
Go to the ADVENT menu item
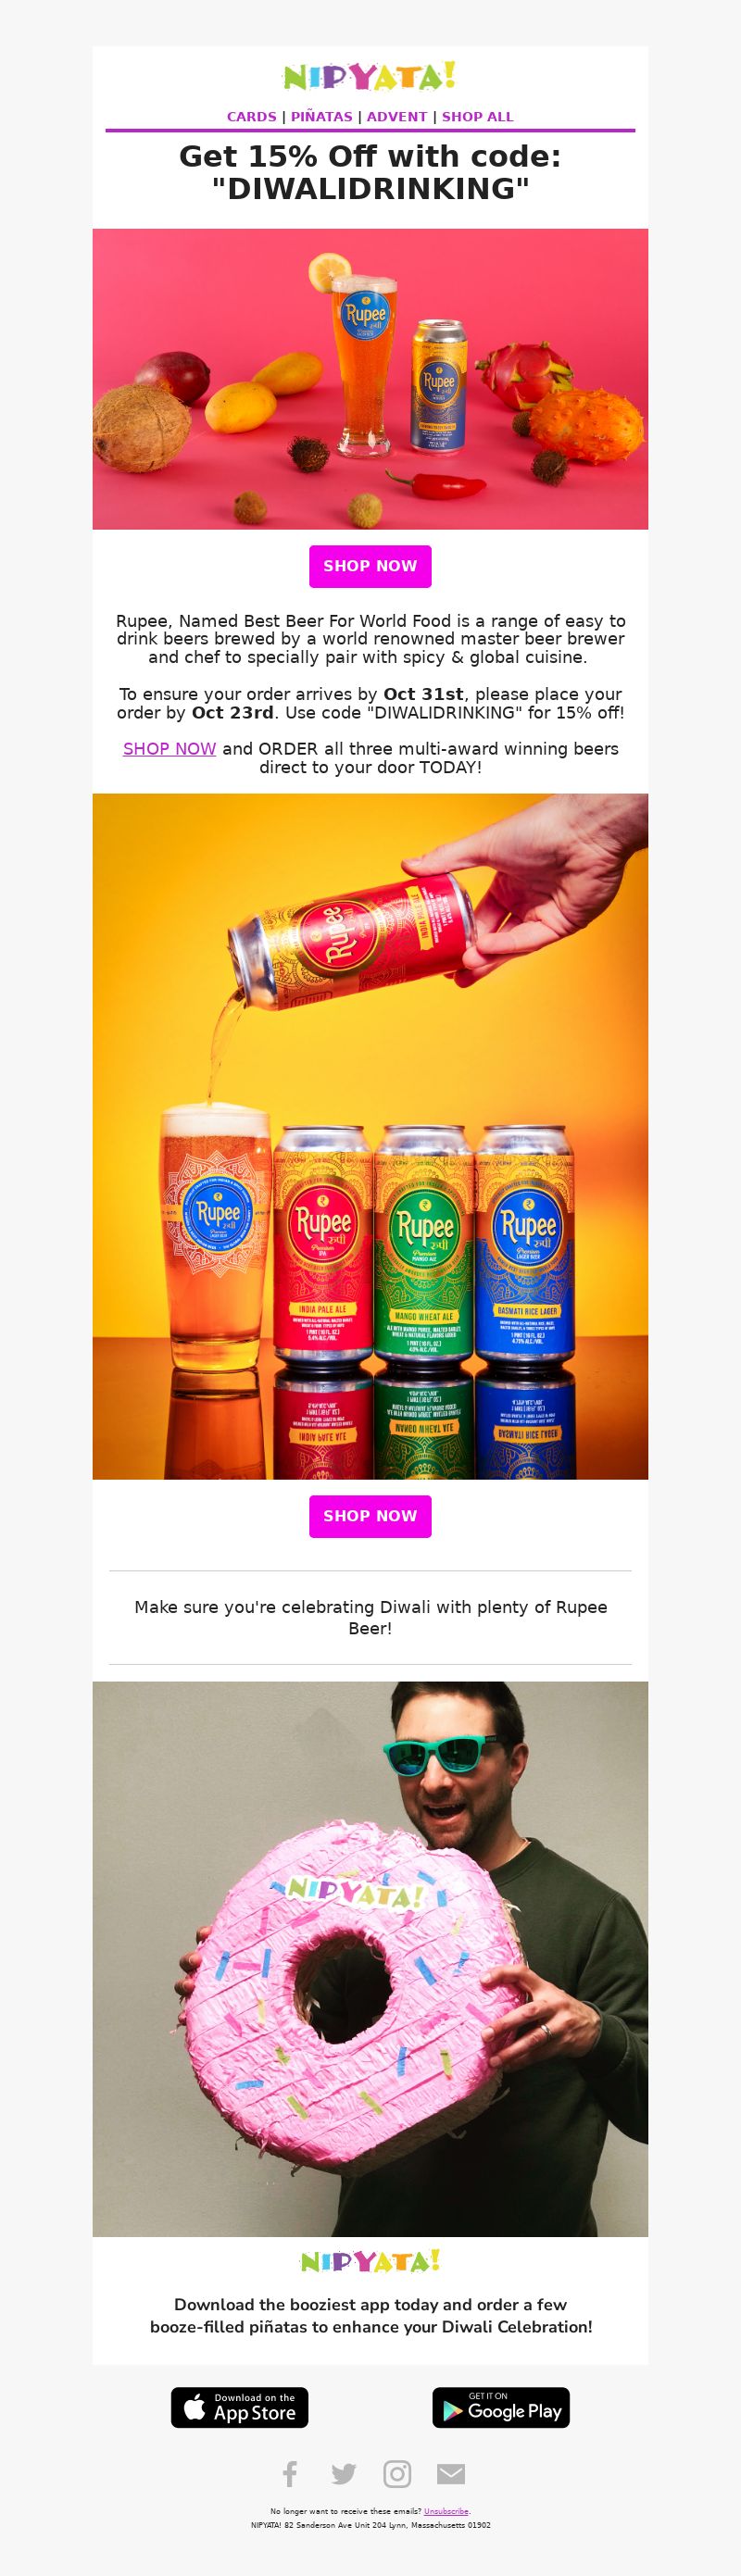coord(397,116)
